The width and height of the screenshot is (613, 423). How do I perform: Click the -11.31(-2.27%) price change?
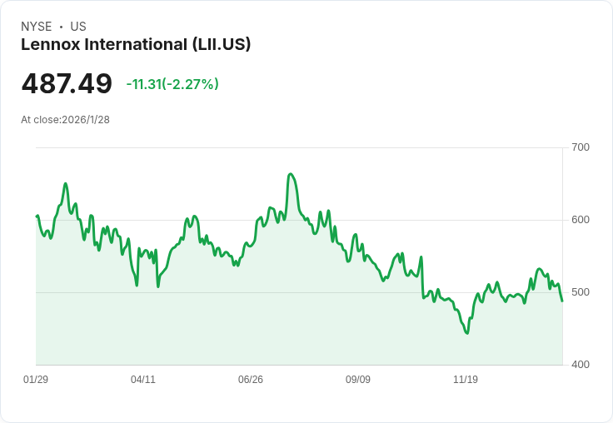(172, 84)
